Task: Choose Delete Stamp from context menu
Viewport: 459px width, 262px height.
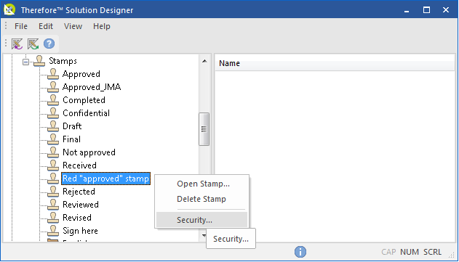Action: [x=201, y=199]
